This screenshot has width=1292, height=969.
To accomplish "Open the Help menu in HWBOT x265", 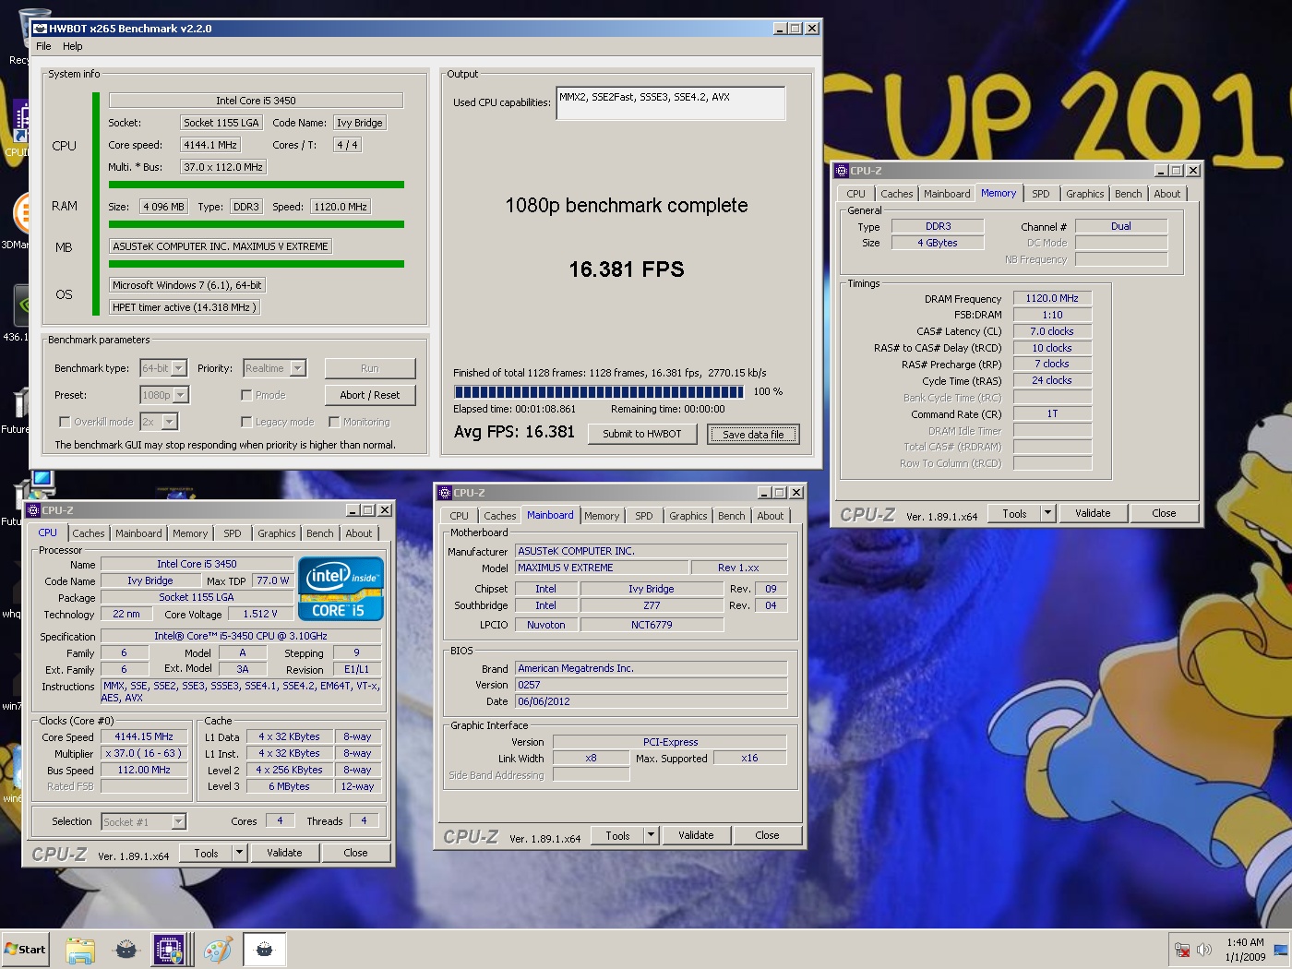I will tap(73, 46).
